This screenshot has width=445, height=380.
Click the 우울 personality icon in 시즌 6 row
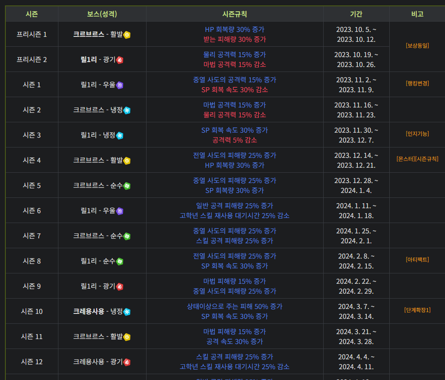click(x=120, y=211)
